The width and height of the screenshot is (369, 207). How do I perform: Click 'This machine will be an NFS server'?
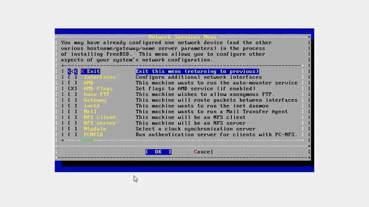pos(191,123)
